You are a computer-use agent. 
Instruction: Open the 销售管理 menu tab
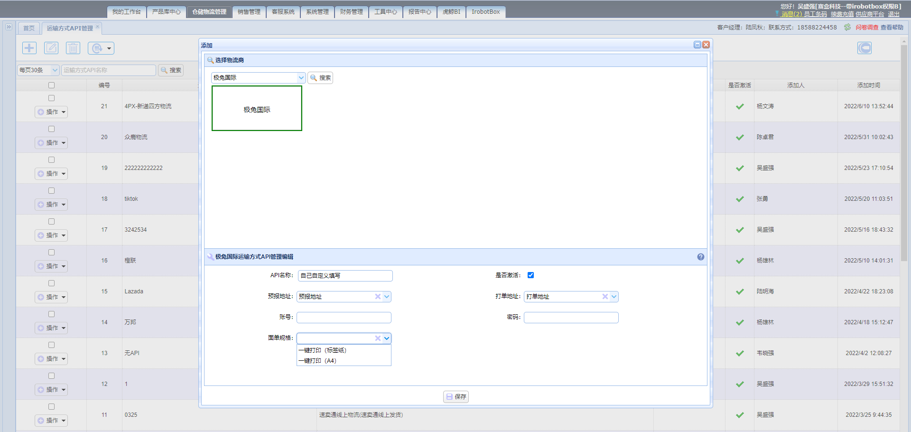[x=249, y=12]
